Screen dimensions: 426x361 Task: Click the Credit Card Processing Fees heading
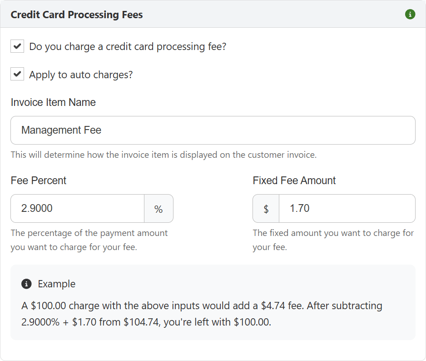click(77, 15)
